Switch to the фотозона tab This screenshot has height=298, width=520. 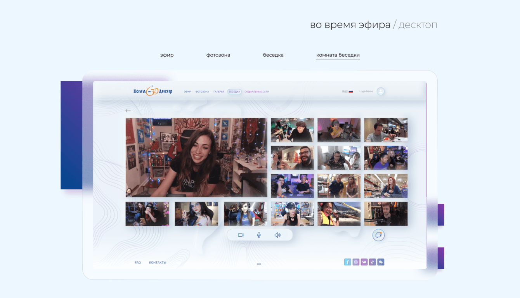click(218, 55)
